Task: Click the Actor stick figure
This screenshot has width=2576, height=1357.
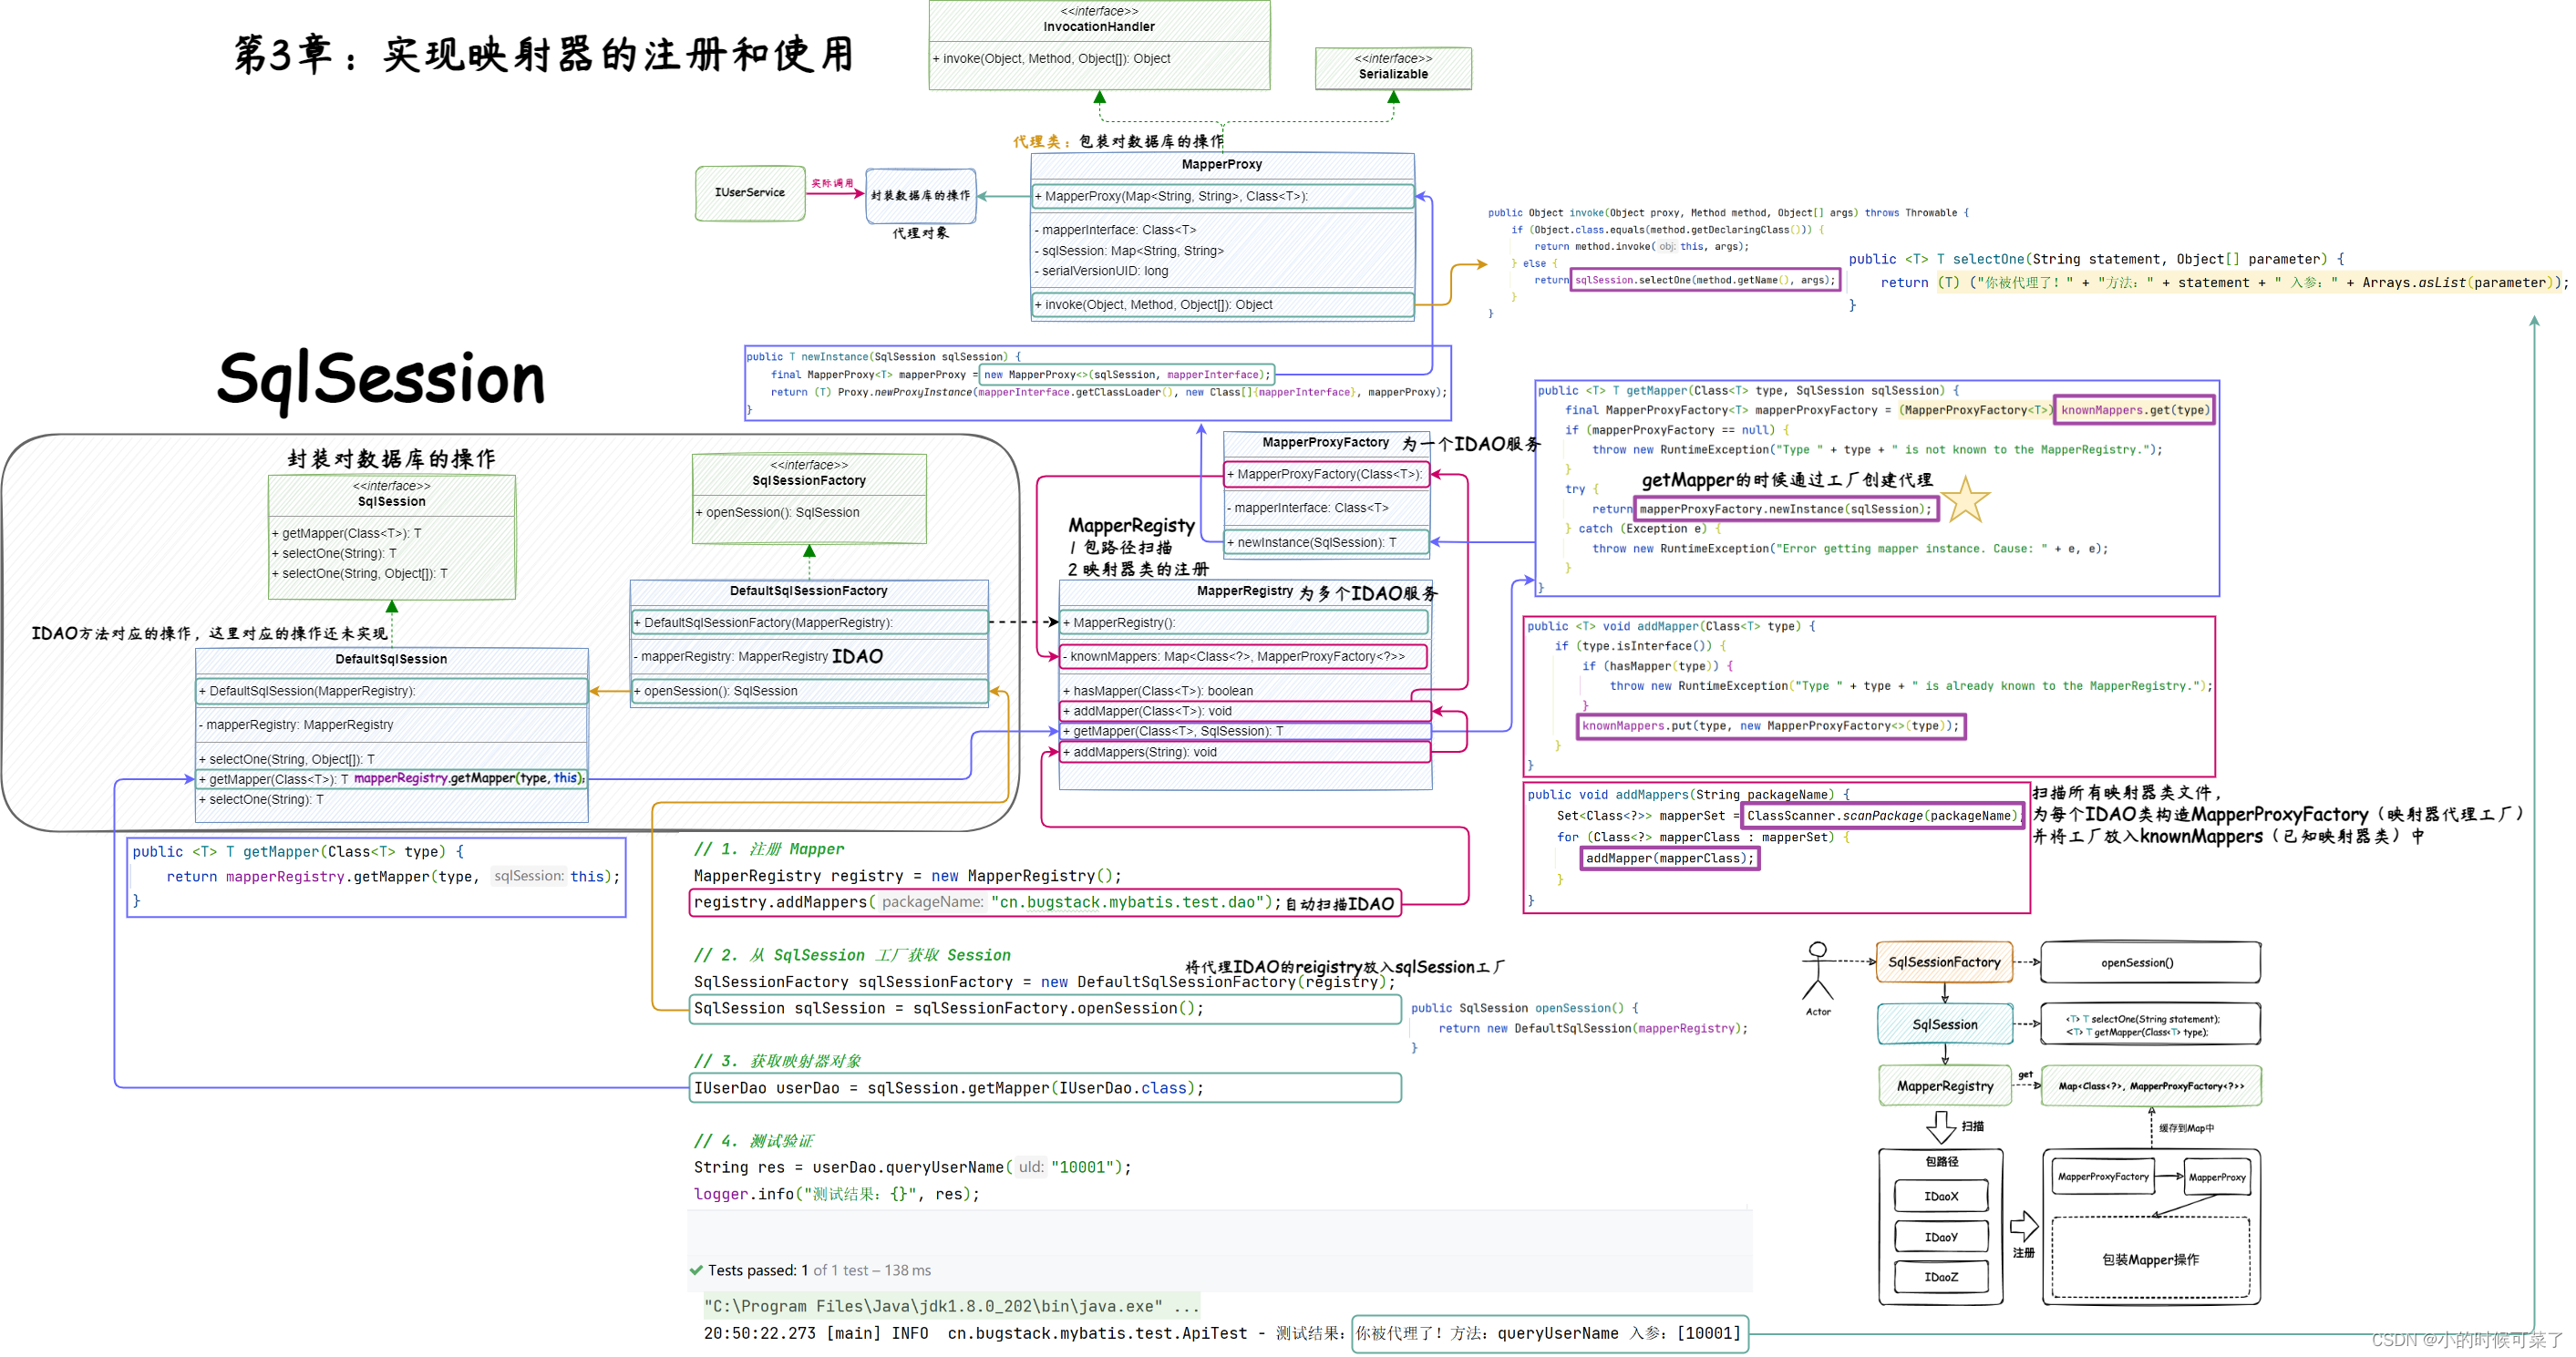Action: [x=1818, y=970]
